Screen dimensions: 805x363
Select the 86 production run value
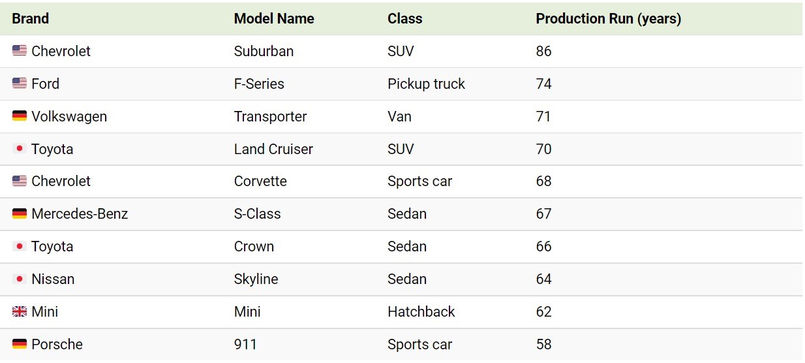click(543, 51)
